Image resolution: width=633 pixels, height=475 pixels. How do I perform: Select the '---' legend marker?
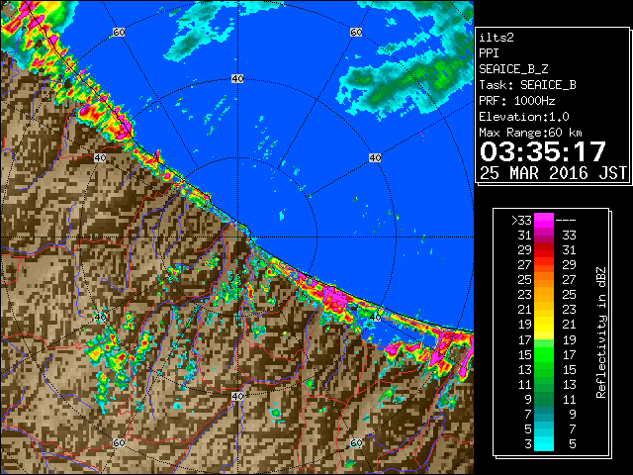tap(566, 221)
